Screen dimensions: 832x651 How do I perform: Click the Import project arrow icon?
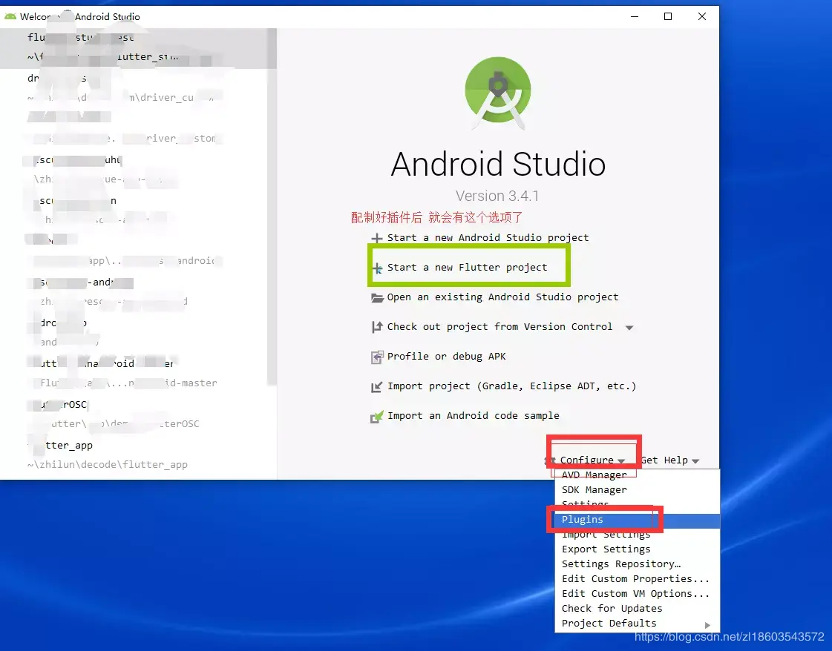coord(377,386)
